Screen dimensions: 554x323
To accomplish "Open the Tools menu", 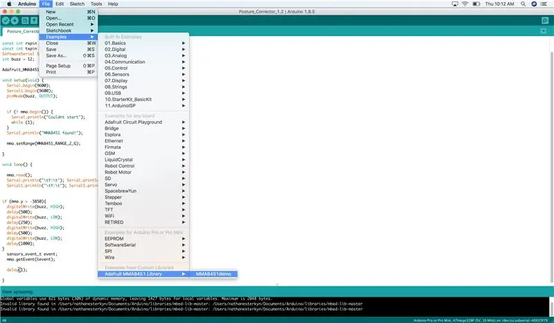I will coord(96,4).
